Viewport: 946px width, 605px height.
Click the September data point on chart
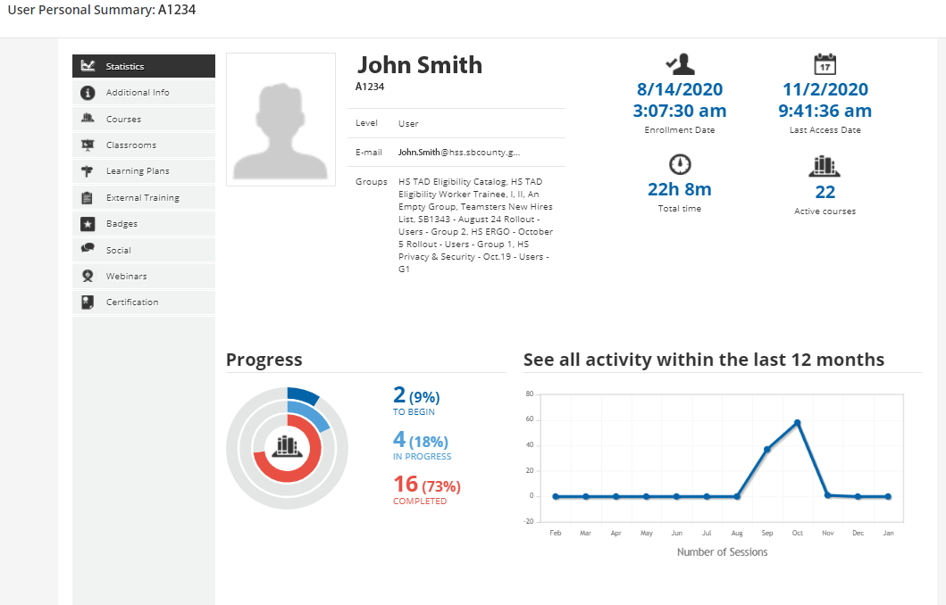[766, 449]
